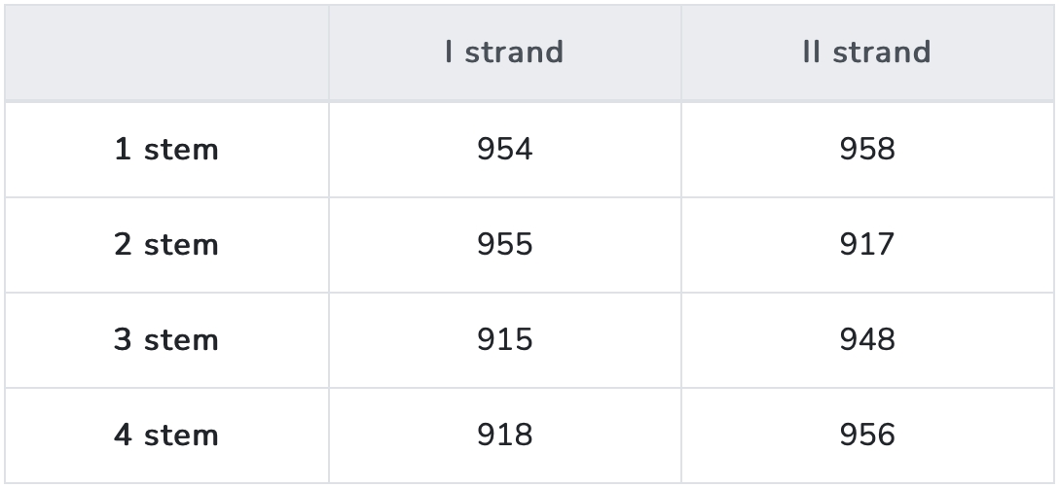Viewport: 1059px width, 488px height.
Task: Choose the cell with number 956
Action: (x=866, y=435)
